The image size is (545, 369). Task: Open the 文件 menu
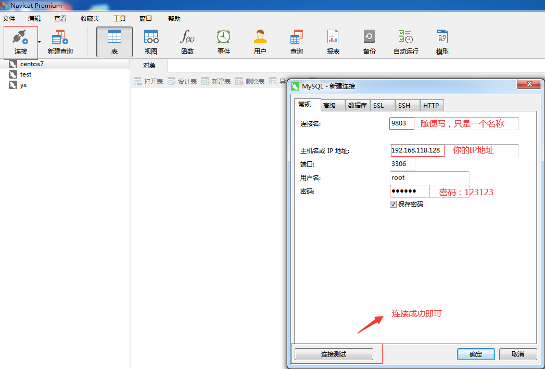point(9,19)
